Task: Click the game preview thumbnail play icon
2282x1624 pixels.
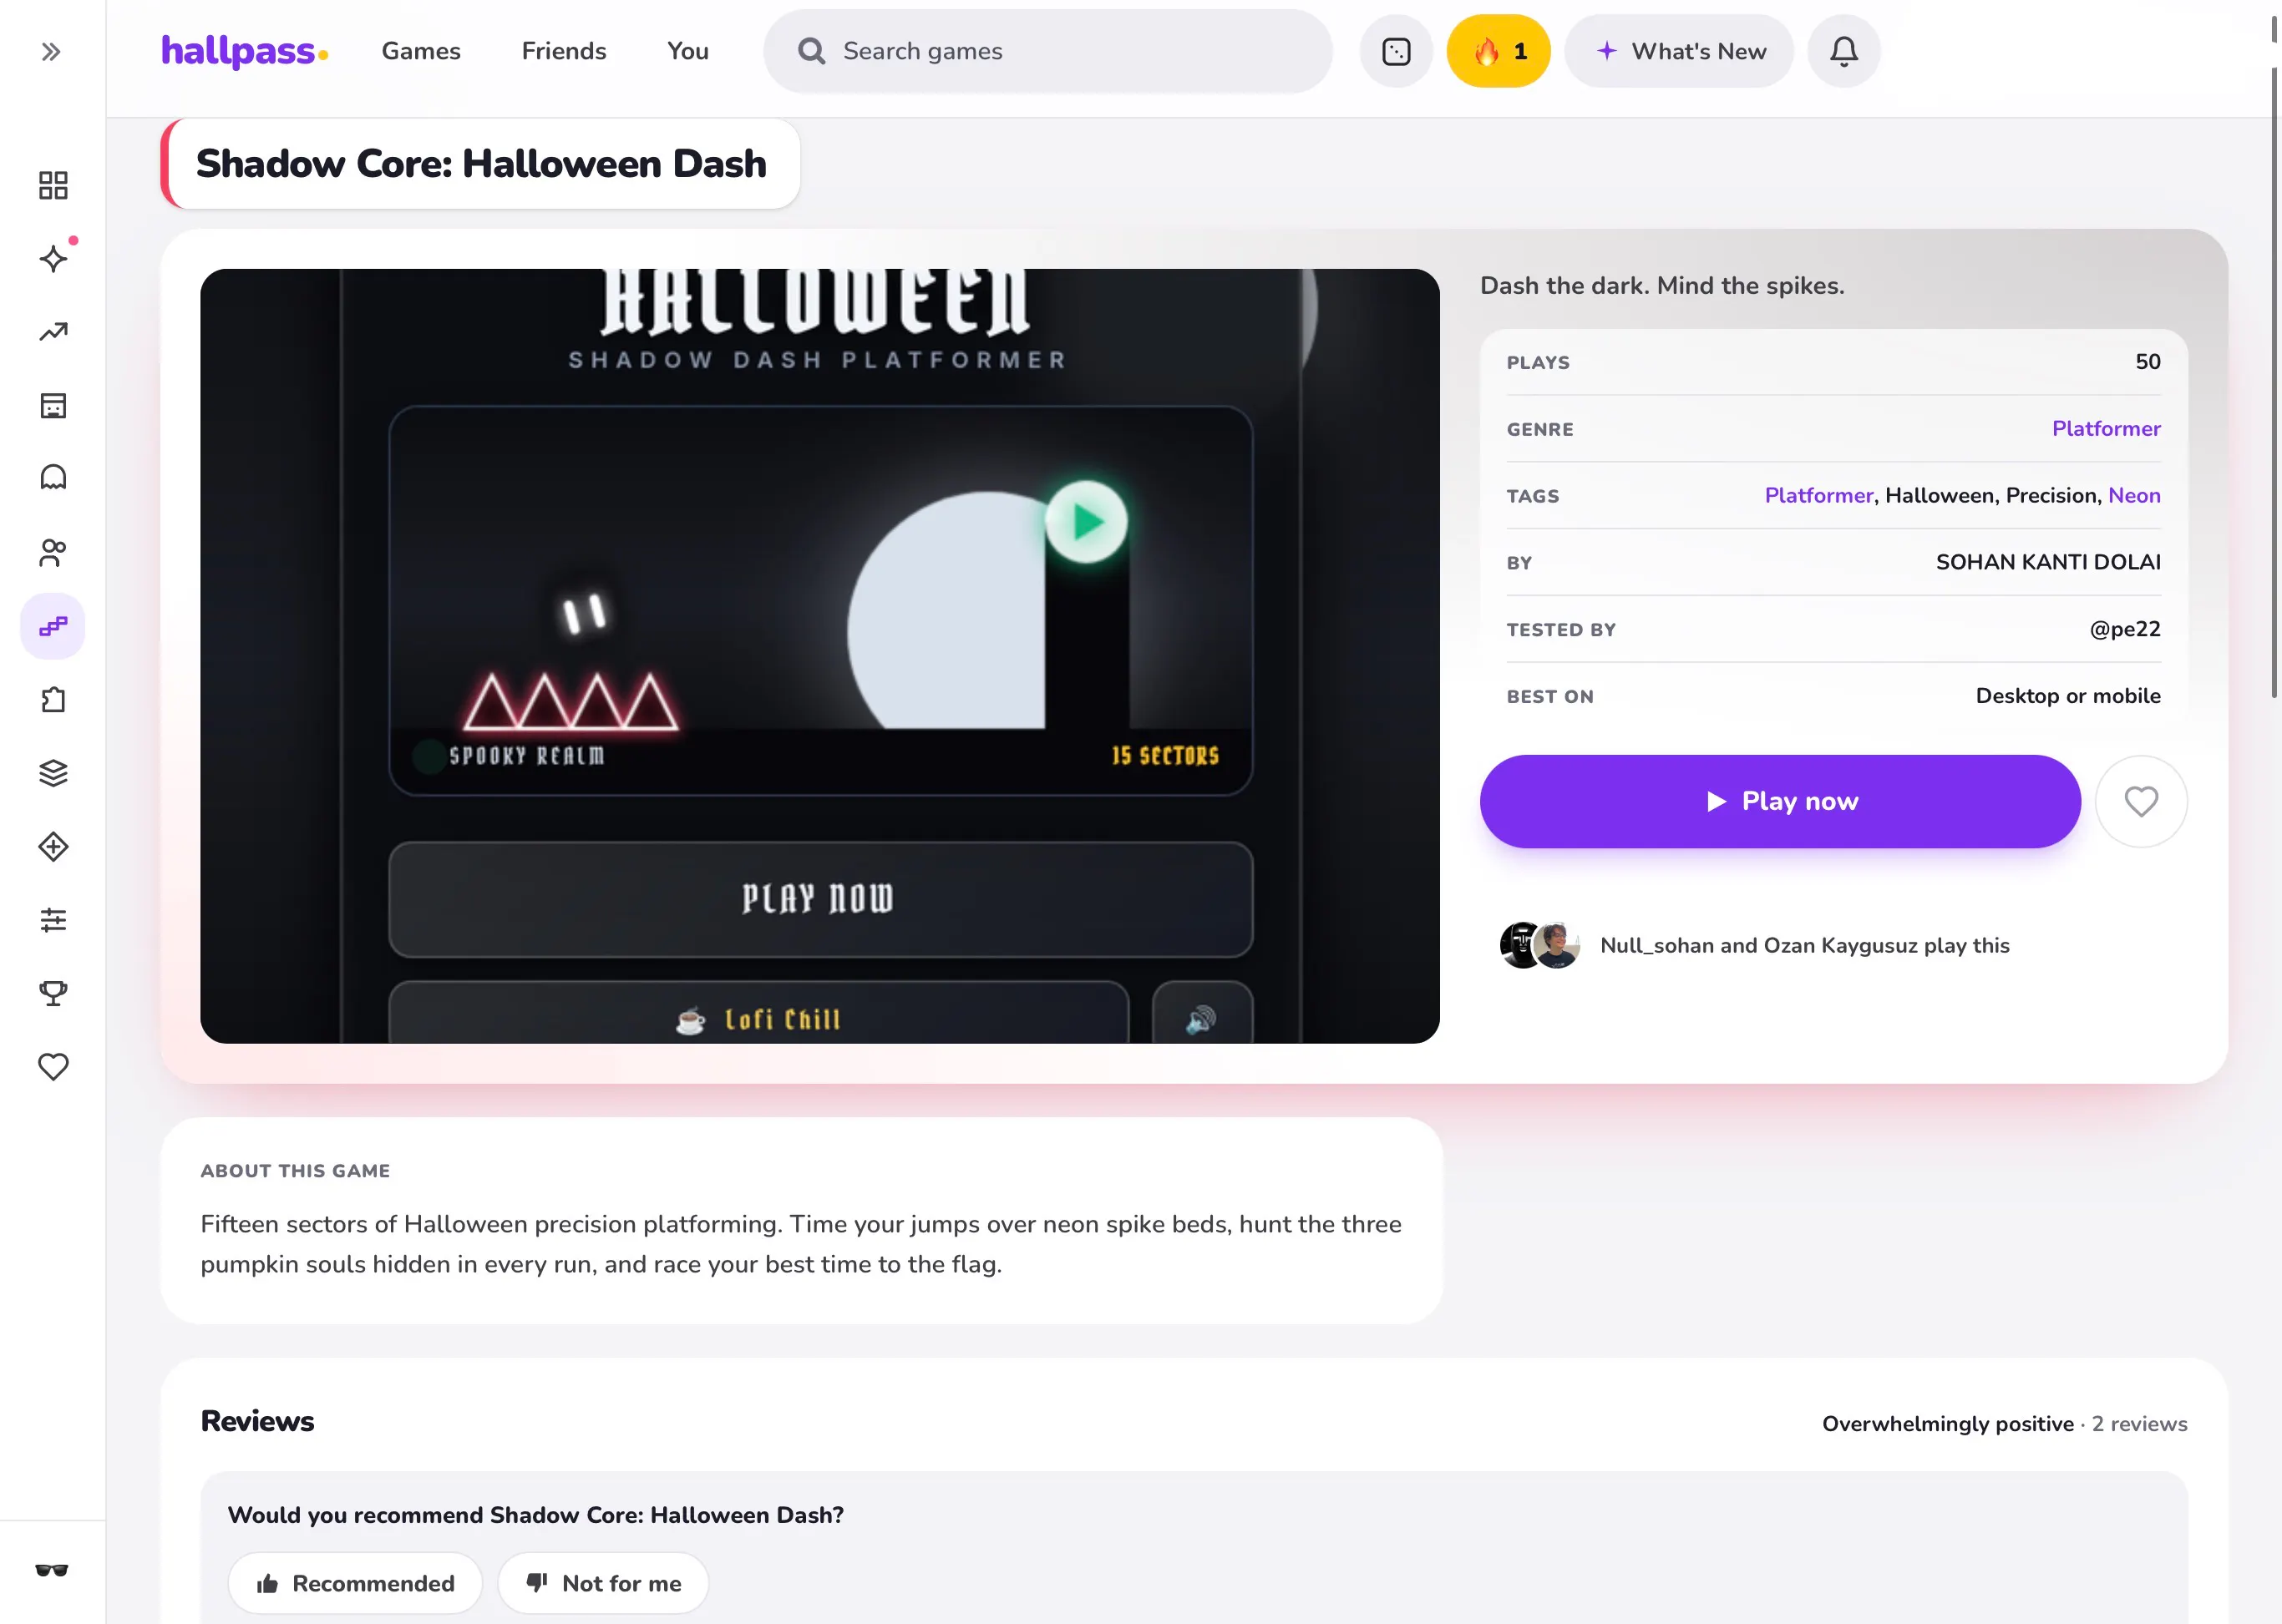Action: pos(1087,521)
